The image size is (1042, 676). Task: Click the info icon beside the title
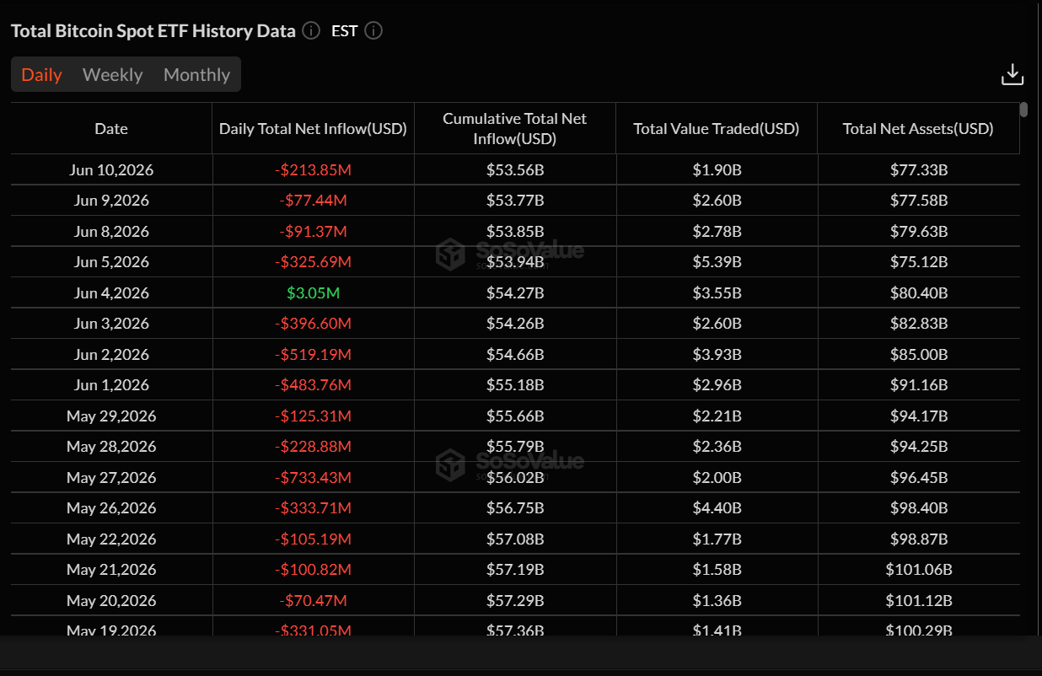click(x=311, y=31)
